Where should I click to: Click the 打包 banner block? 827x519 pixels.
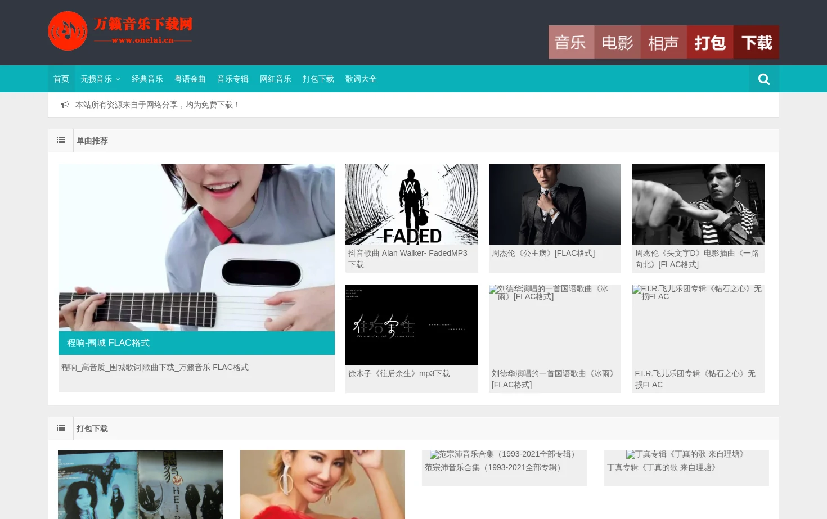coord(710,42)
